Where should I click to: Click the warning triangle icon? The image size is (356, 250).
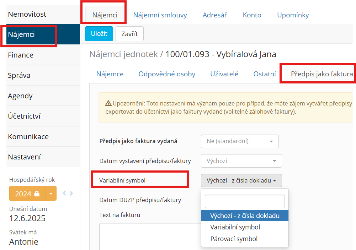(x=108, y=103)
